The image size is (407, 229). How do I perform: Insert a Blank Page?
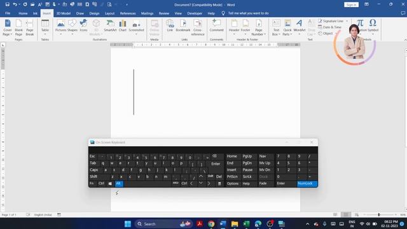[x=18, y=27]
